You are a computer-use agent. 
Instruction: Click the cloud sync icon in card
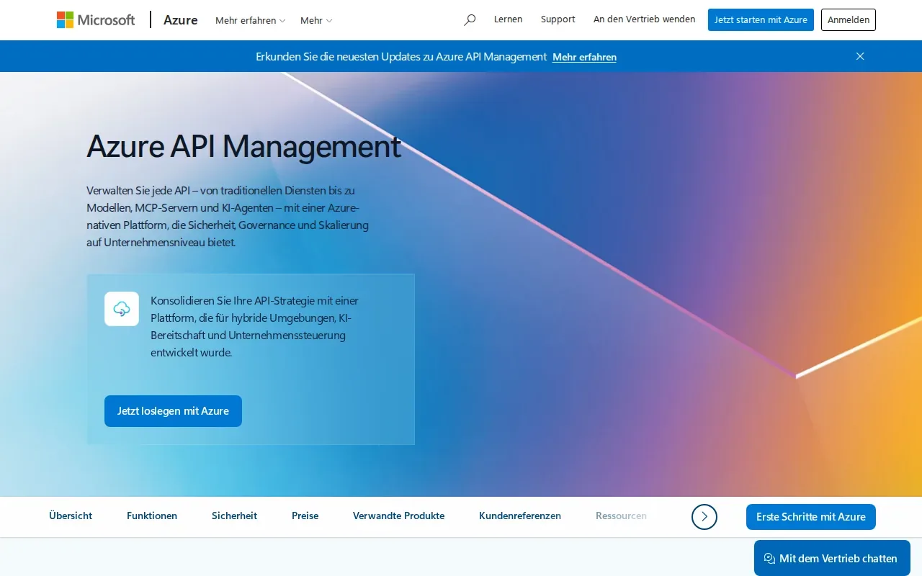point(122,309)
